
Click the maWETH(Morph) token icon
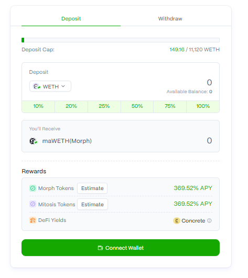coord(34,141)
